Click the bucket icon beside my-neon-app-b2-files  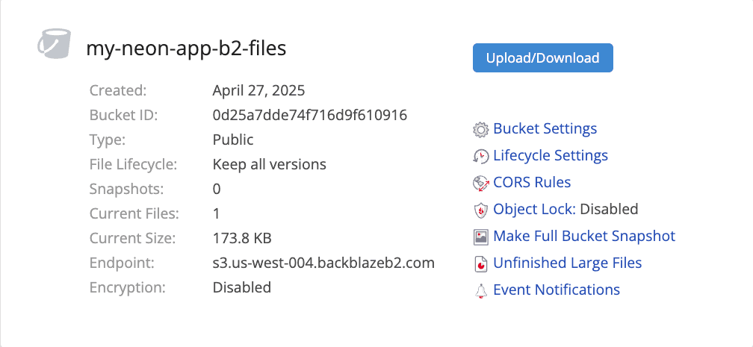tap(54, 44)
